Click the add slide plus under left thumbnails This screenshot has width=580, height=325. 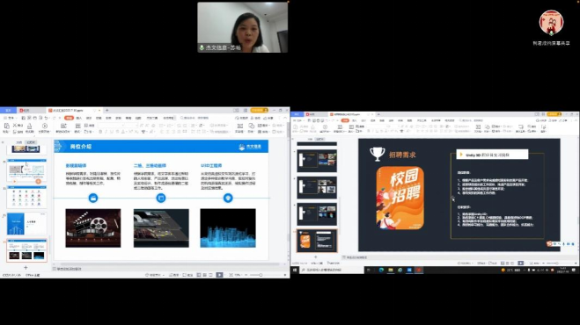coord(26,267)
